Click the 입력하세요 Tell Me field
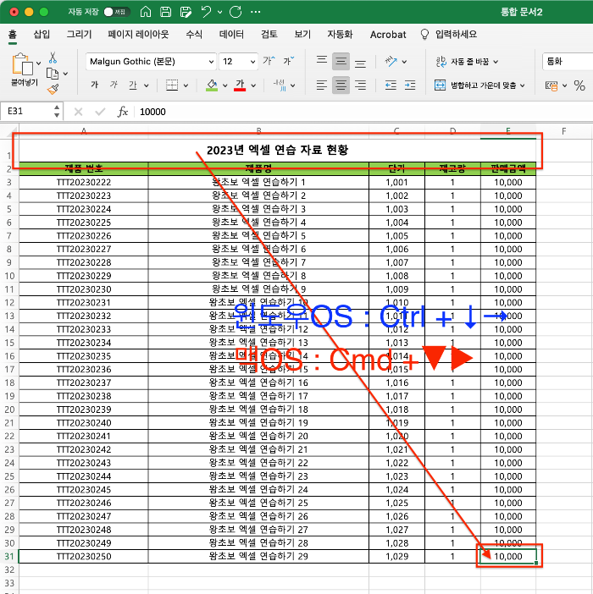This screenshot has height=594, width=593. point(456,35)
